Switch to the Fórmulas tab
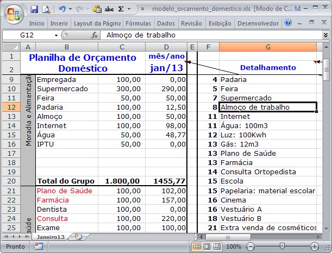Image resolution: width=332 pixels, height=253 pixels. click(138, 23)
